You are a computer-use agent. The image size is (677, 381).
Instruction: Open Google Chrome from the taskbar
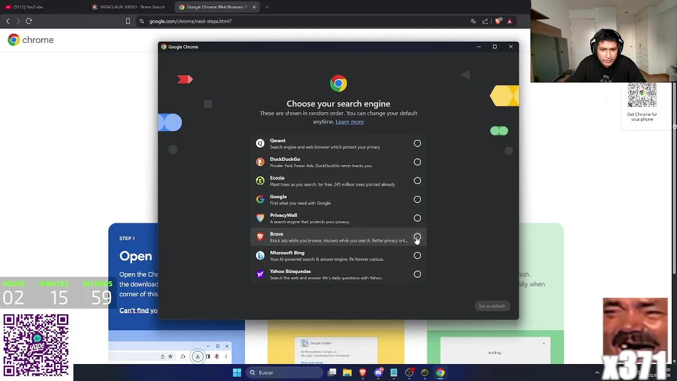[x=440, y=373]
